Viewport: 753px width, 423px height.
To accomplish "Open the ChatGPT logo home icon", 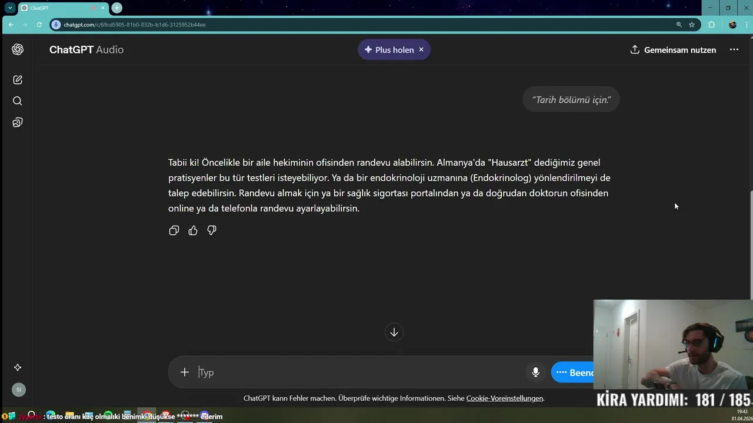I will pyautogui.click(x=18, y=49).
